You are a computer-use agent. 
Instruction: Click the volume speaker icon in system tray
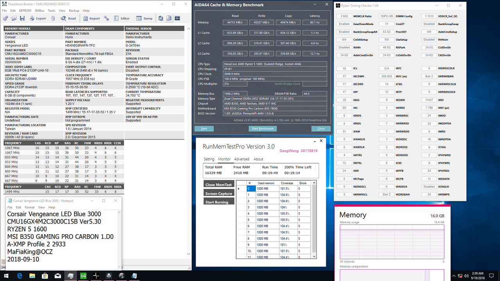click(466, 276)
